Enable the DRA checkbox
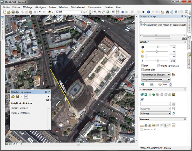 (142, 66)
